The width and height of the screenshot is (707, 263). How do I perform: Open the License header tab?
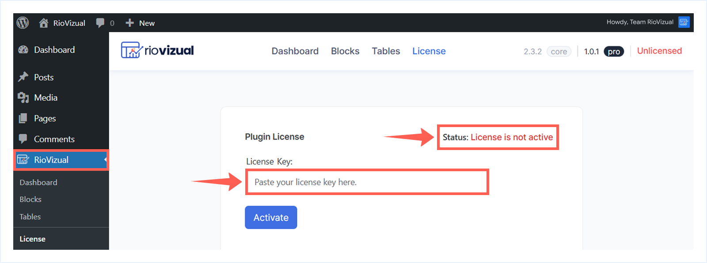tap(429, 51)
